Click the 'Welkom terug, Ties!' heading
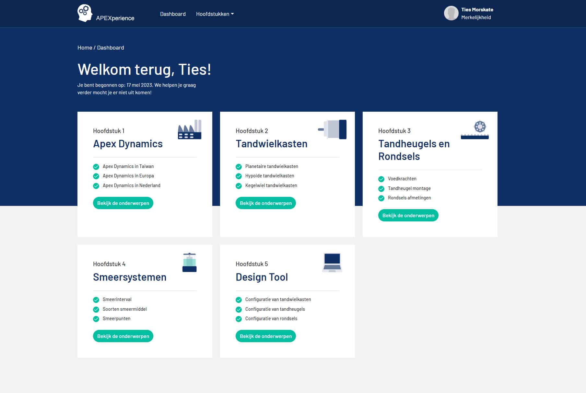586x393 pixels. point(144,70)
